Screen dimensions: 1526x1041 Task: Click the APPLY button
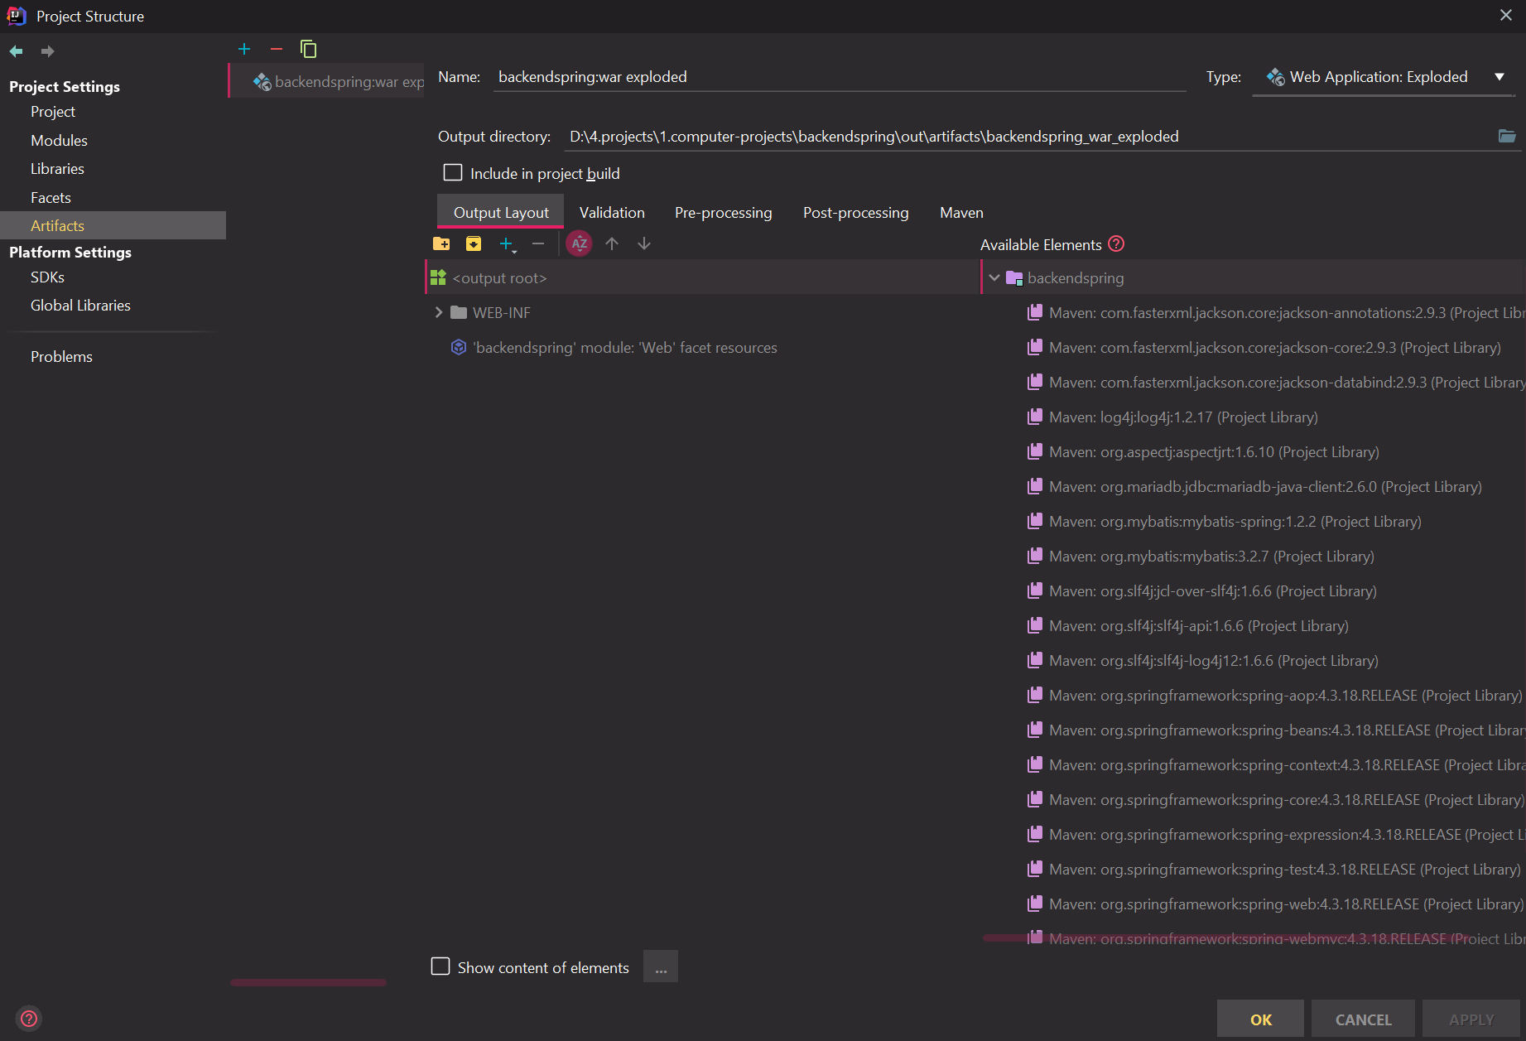coord(1471,1019)
